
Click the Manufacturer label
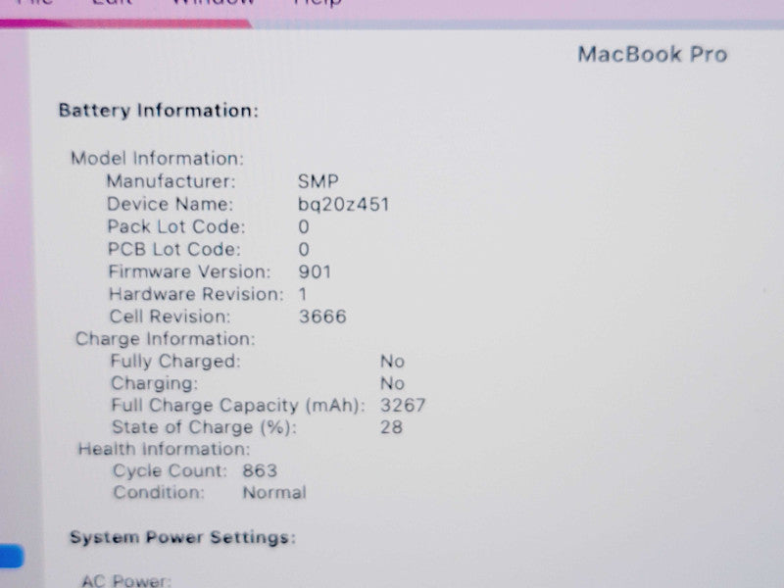(171, 181)
